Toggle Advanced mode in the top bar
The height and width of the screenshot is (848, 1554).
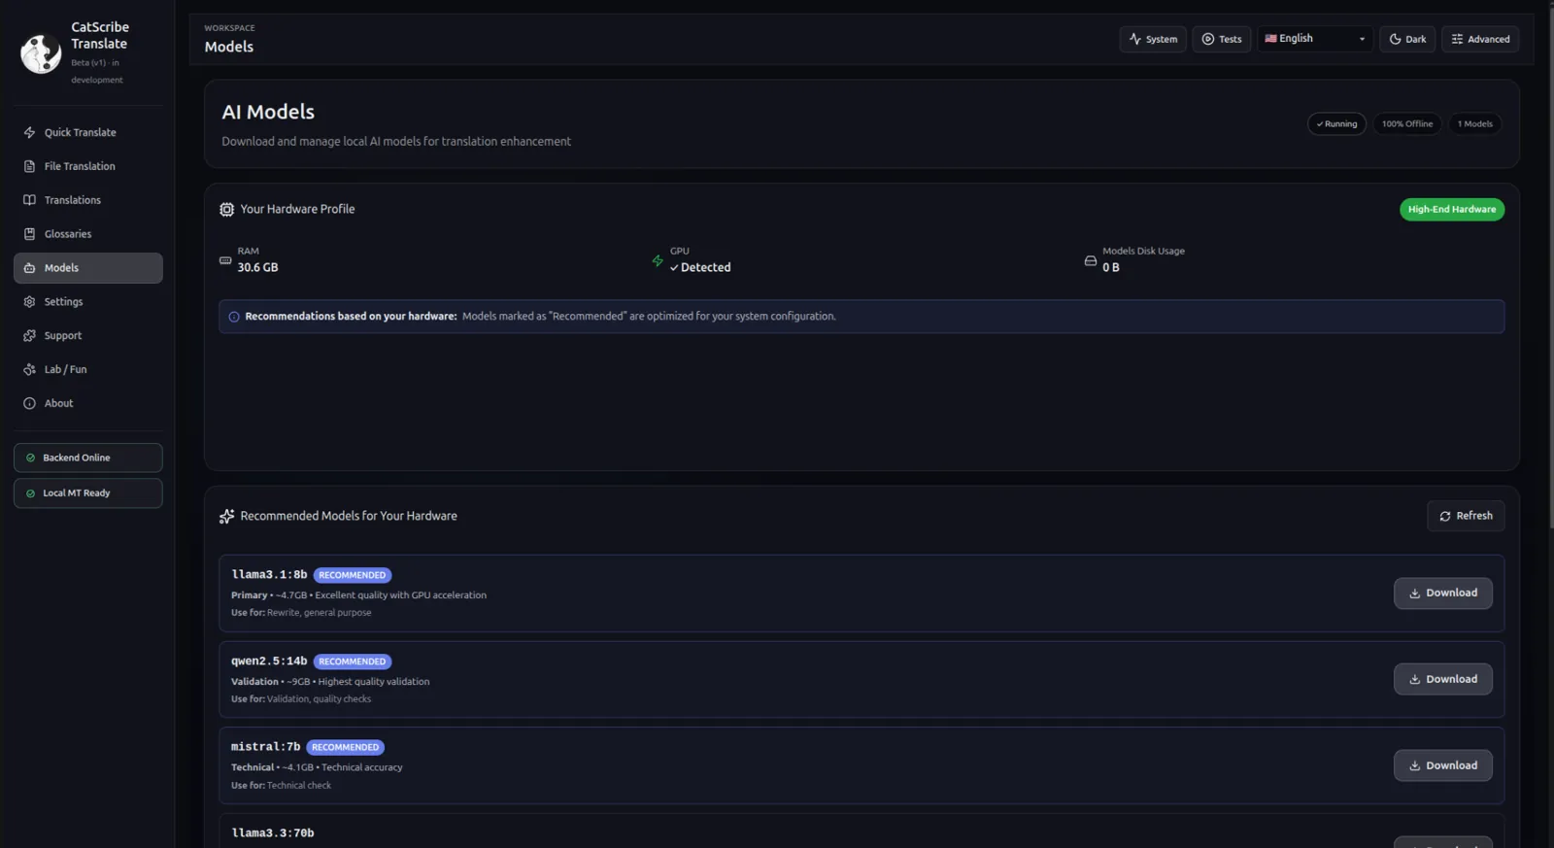pyautogui.click(x=1479, y=40)
